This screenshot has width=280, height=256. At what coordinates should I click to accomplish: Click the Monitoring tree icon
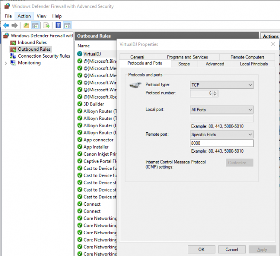pyautogui.click(x=13, y=63)
